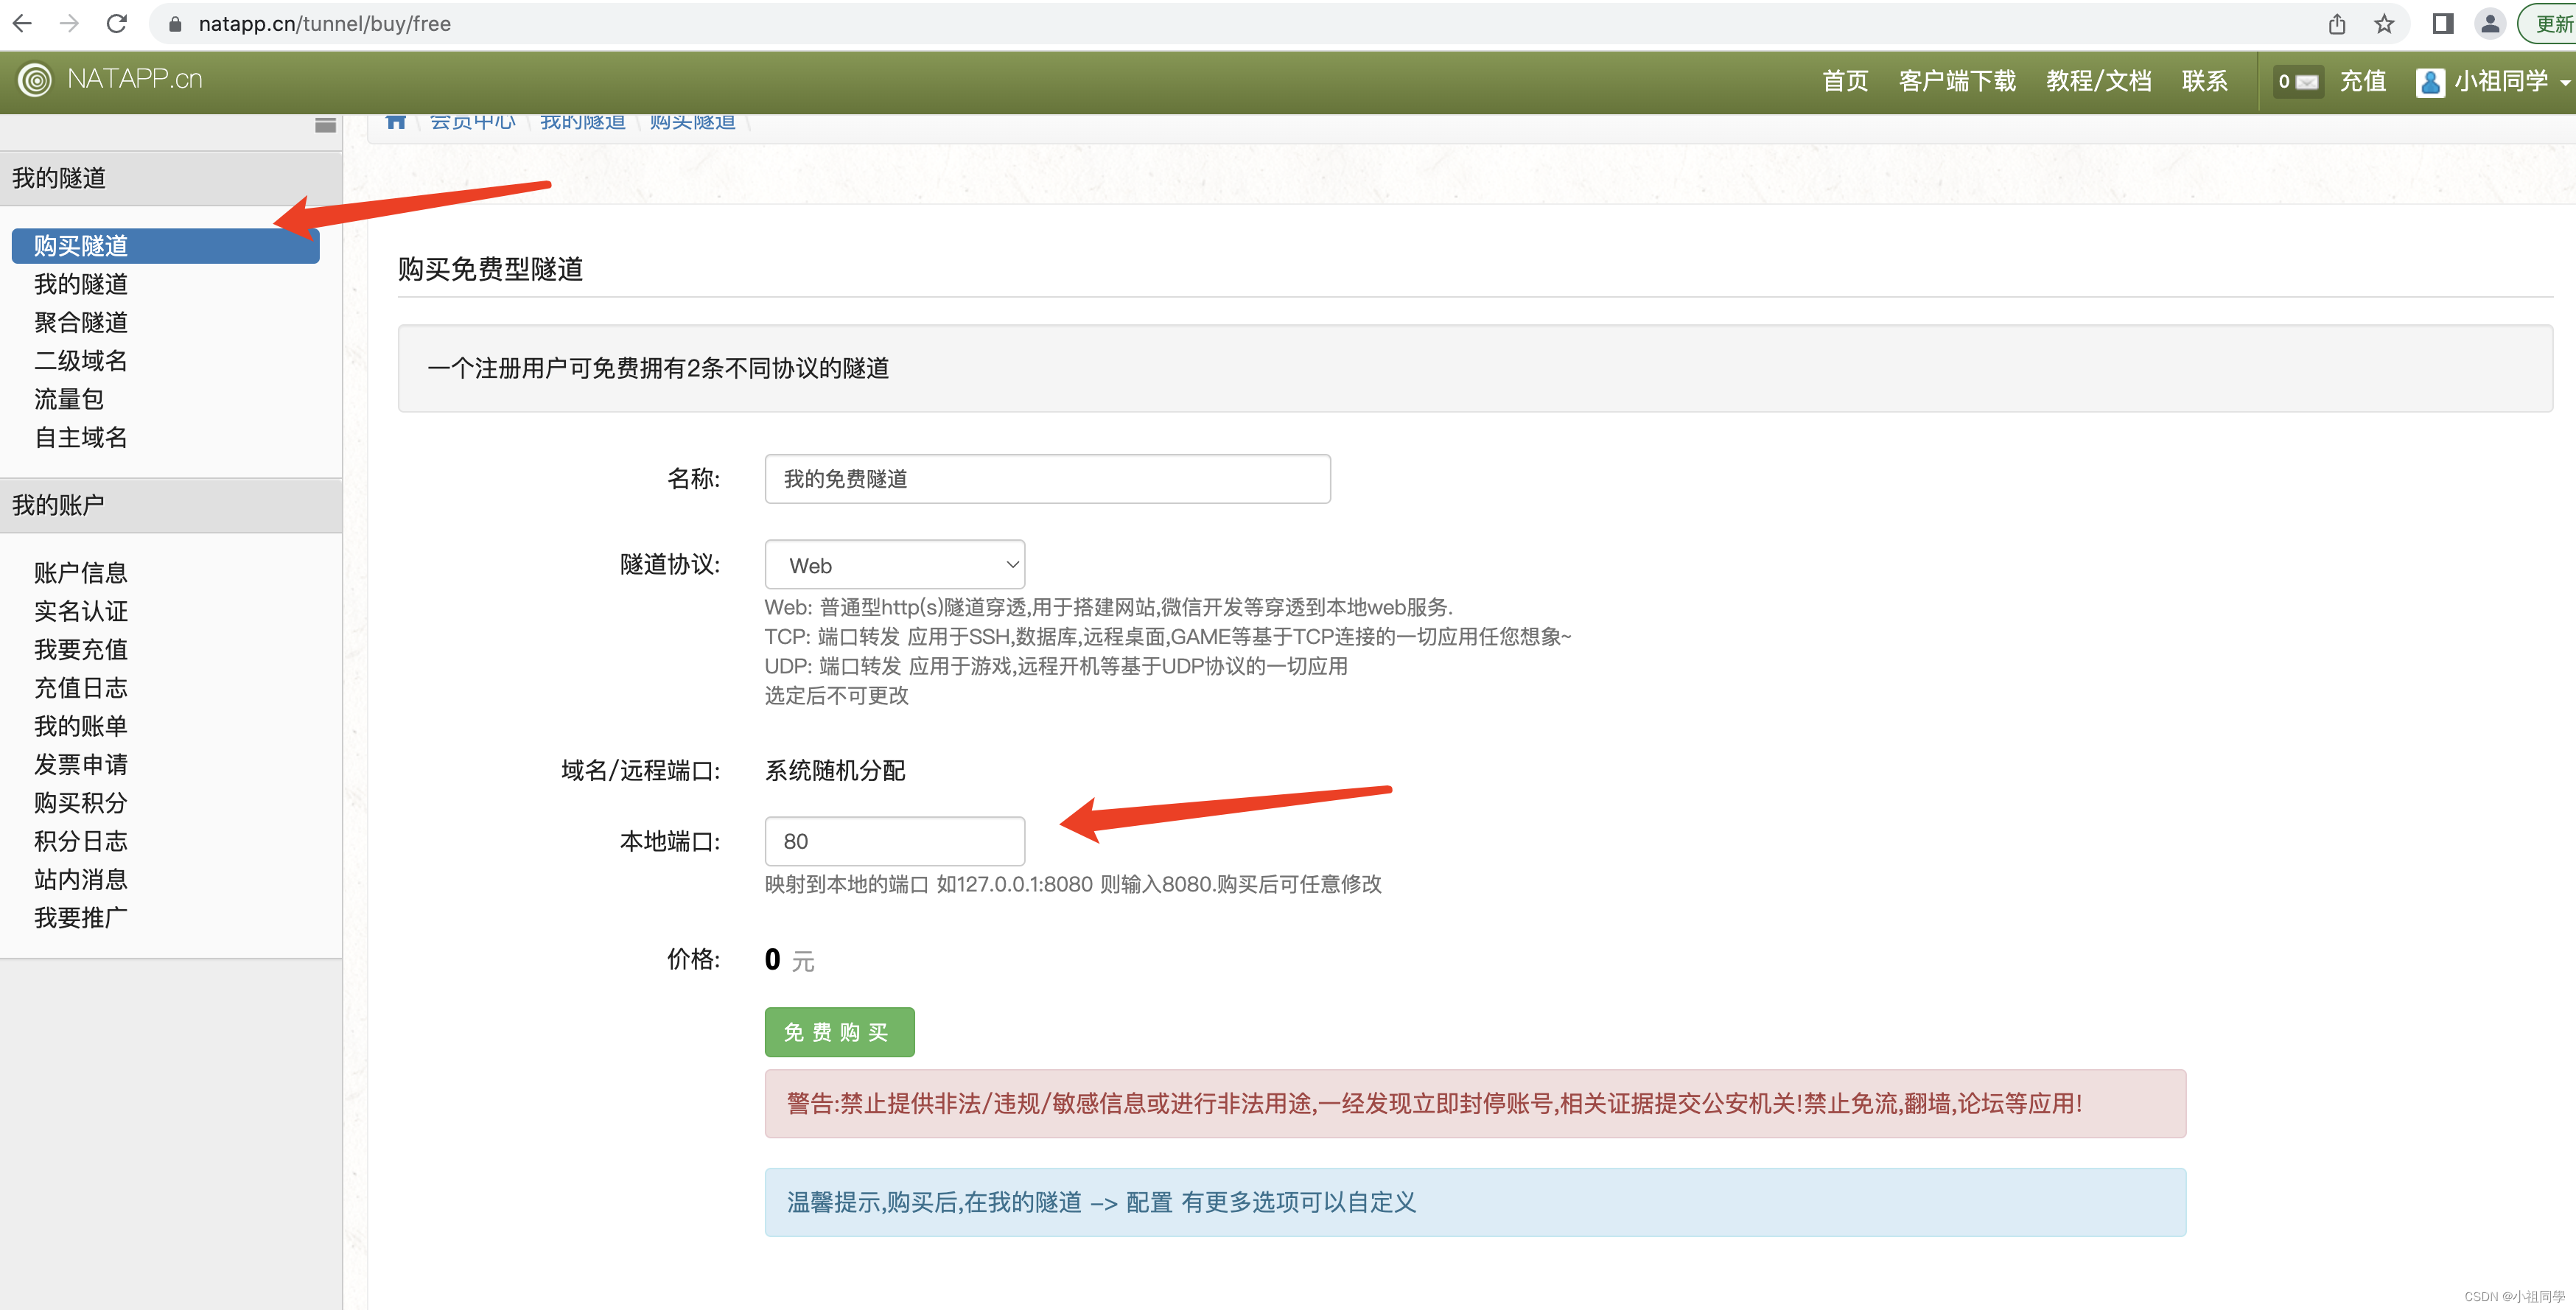Screen dimensions: 2576x1310
Task: Reload the page with the refresh icon
Action: tap(117, 23)
